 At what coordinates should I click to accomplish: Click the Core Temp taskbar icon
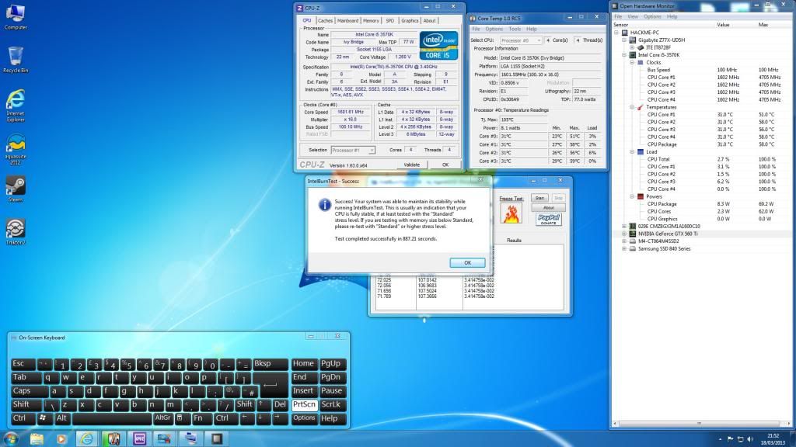113,438
